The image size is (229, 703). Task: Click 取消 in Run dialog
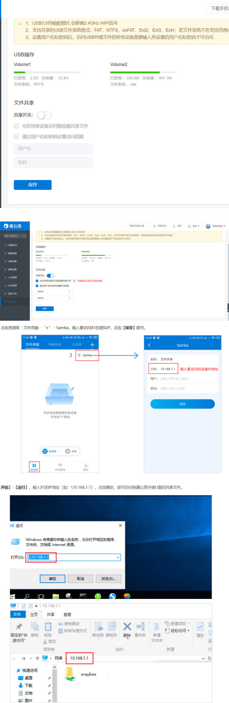[x=80, y=579]
